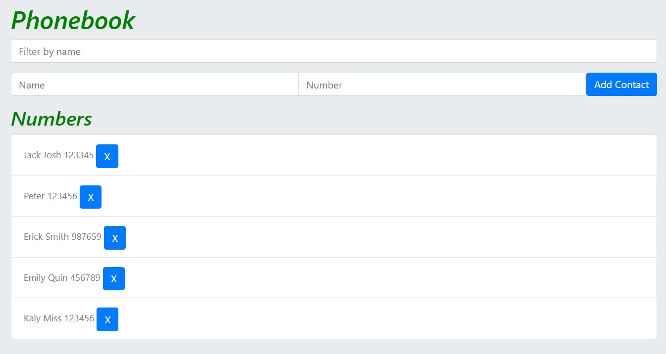Click the Phonebook heading
The height and width of the screenshot is (354, 666).
pos(73,21)
